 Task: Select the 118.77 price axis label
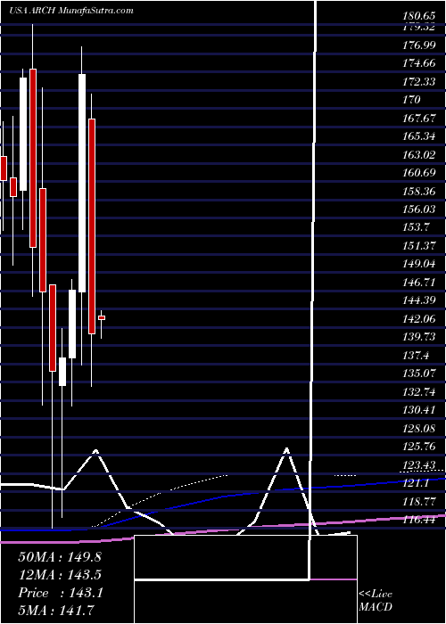tap(419, 502)
